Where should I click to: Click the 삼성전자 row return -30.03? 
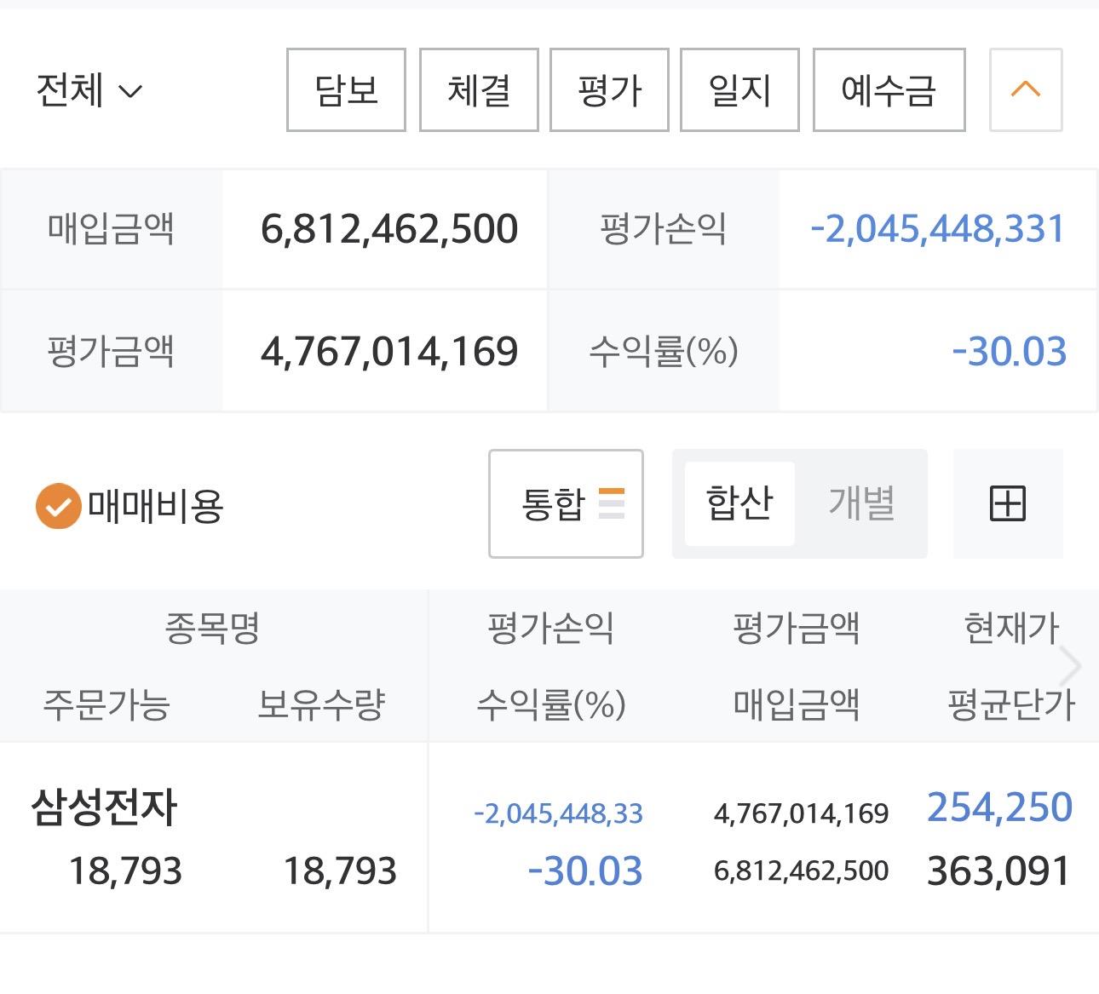(x=585, y=871)
